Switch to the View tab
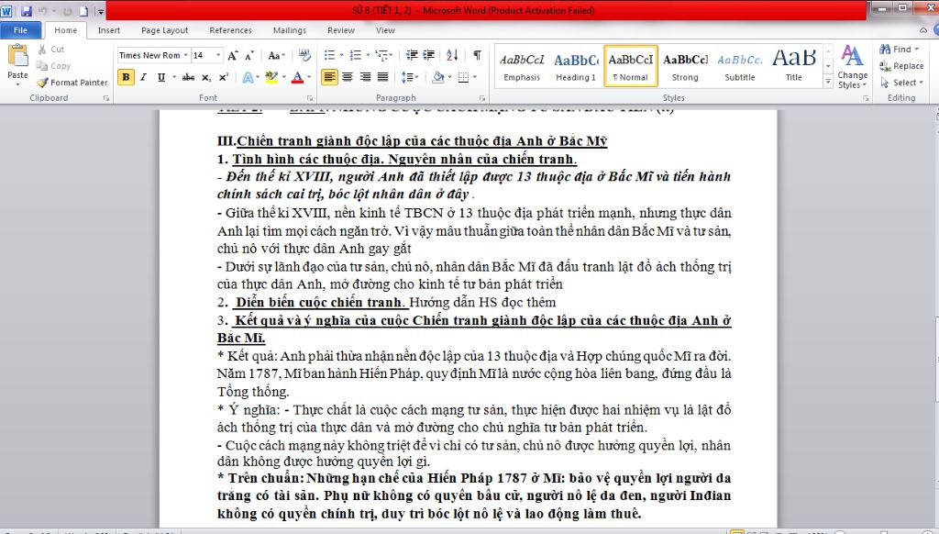This screenshot has height=534, width=939. (386, 30)
